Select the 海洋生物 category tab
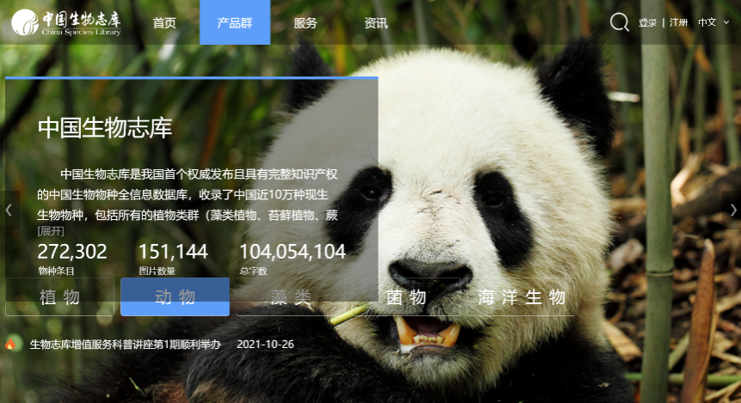 (x=522, y=296)
